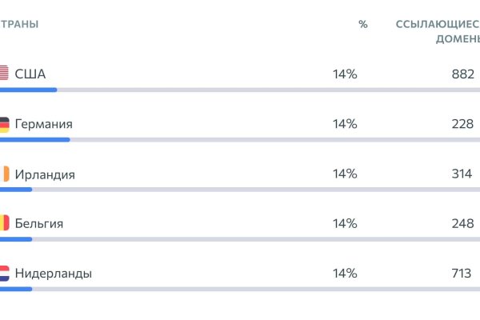Click the Ireland flag icon

[x=4, y=174]
